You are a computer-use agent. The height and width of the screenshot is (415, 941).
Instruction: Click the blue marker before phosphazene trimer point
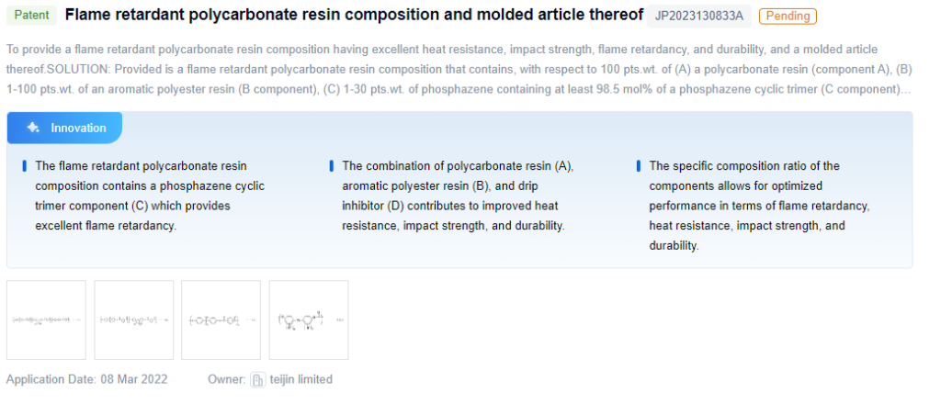point(24,166)
